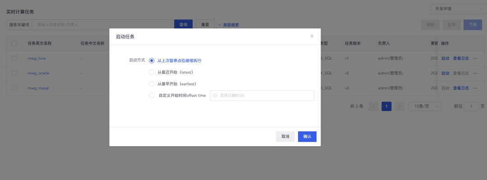The width and height of the screenshot is (487, 180).
Task: Open the more options ellipsis for mwg_oracle row
Action: tap(475, 73)
